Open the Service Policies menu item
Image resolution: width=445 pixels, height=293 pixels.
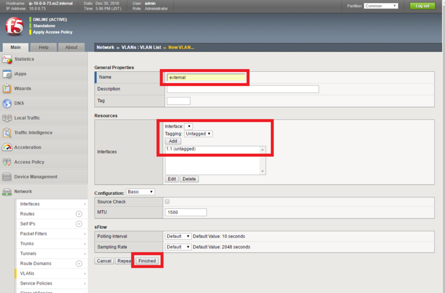(36, 284)
